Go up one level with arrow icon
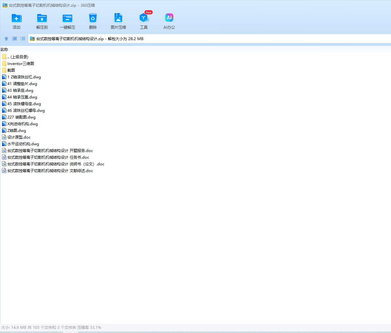The height and width of the screenshot is (333, 391). (x=6, y=39)
